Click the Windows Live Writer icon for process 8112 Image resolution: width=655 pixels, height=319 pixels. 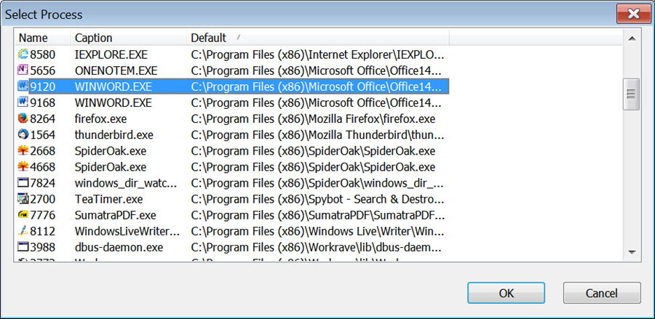[x=23, y=230]
